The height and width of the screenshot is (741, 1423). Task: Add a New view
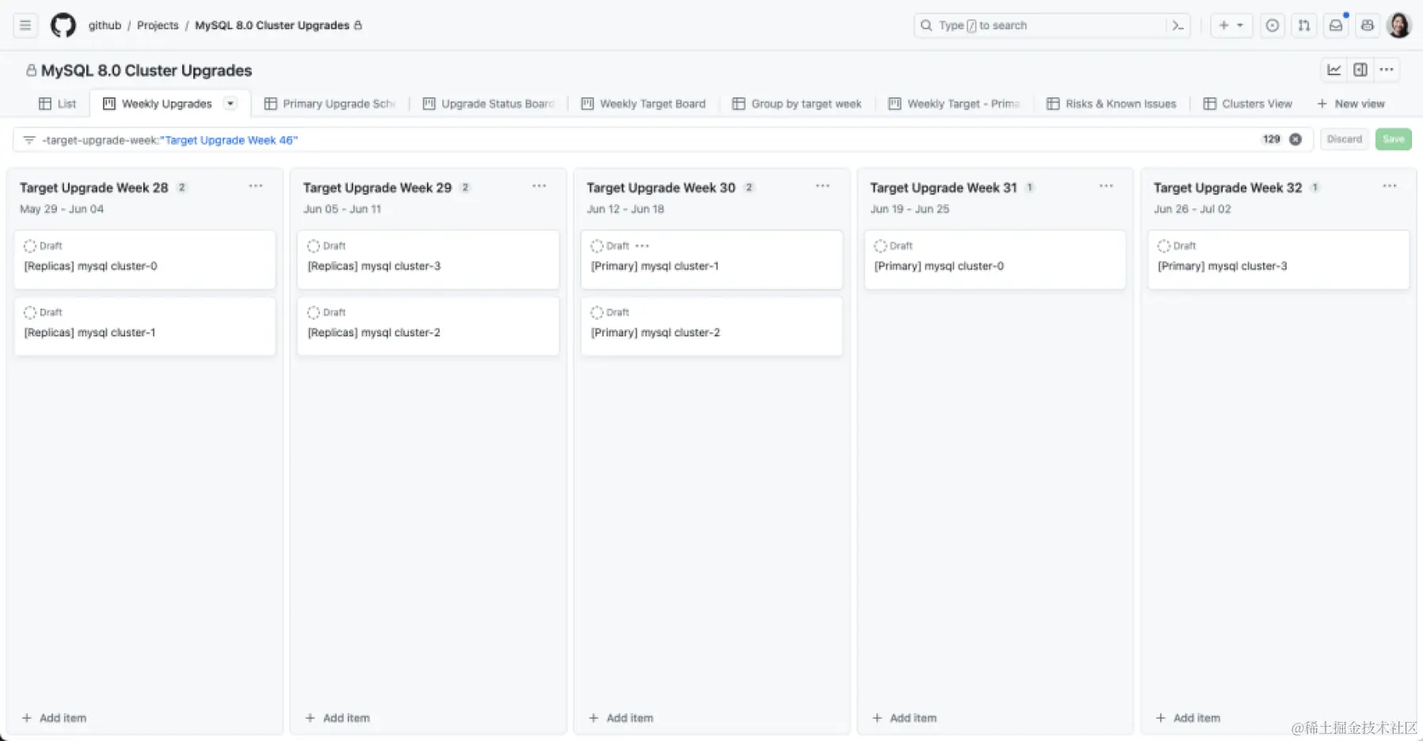[x=1351, y=104]
